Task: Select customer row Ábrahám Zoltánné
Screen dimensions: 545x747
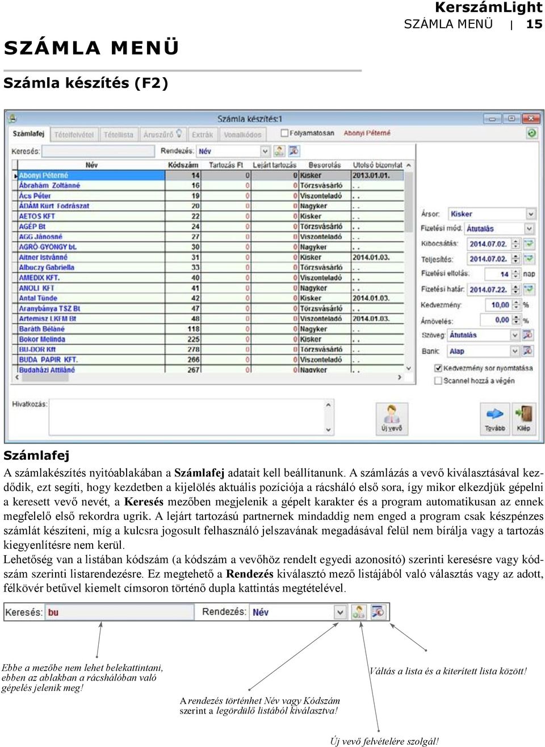Action: [211, 186]
